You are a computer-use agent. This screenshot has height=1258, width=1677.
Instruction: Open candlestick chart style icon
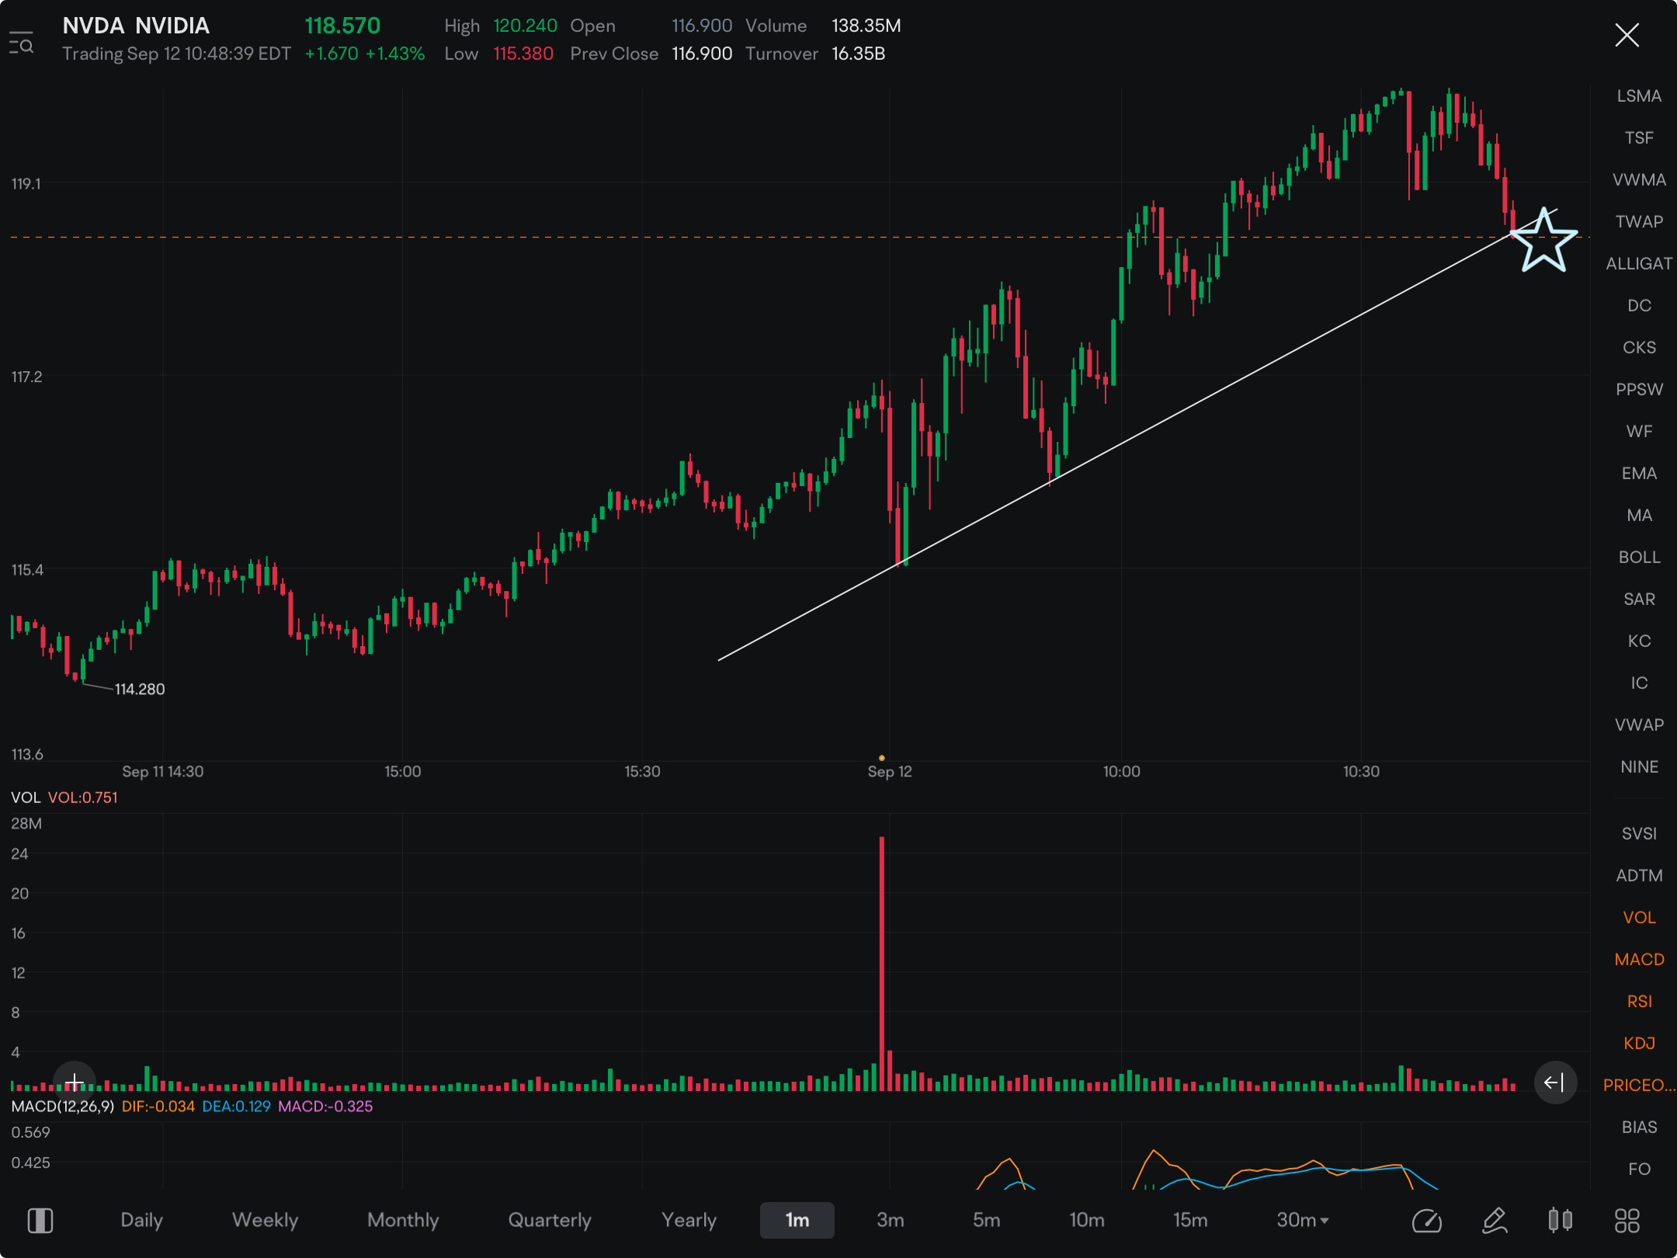pyautogui.click(x=1560, y=1220)
